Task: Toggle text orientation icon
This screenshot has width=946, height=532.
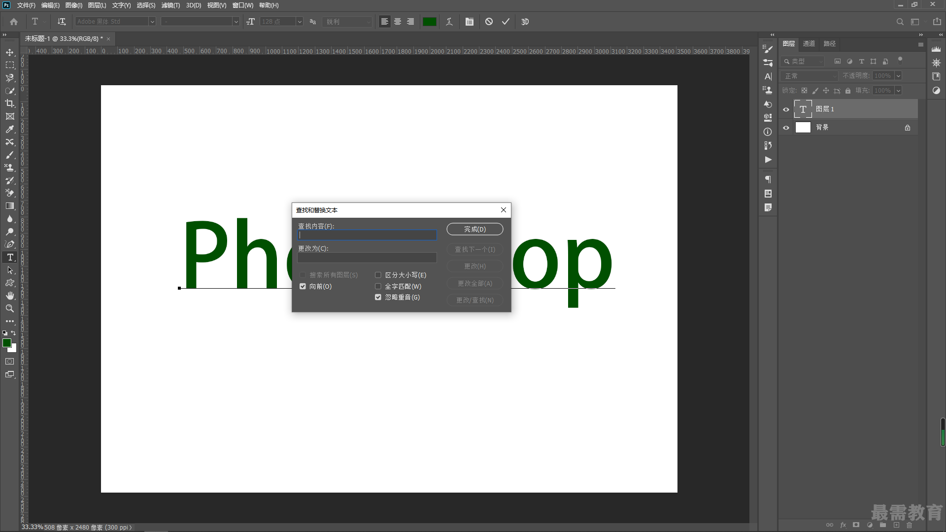Action: (x=62, y=22)
